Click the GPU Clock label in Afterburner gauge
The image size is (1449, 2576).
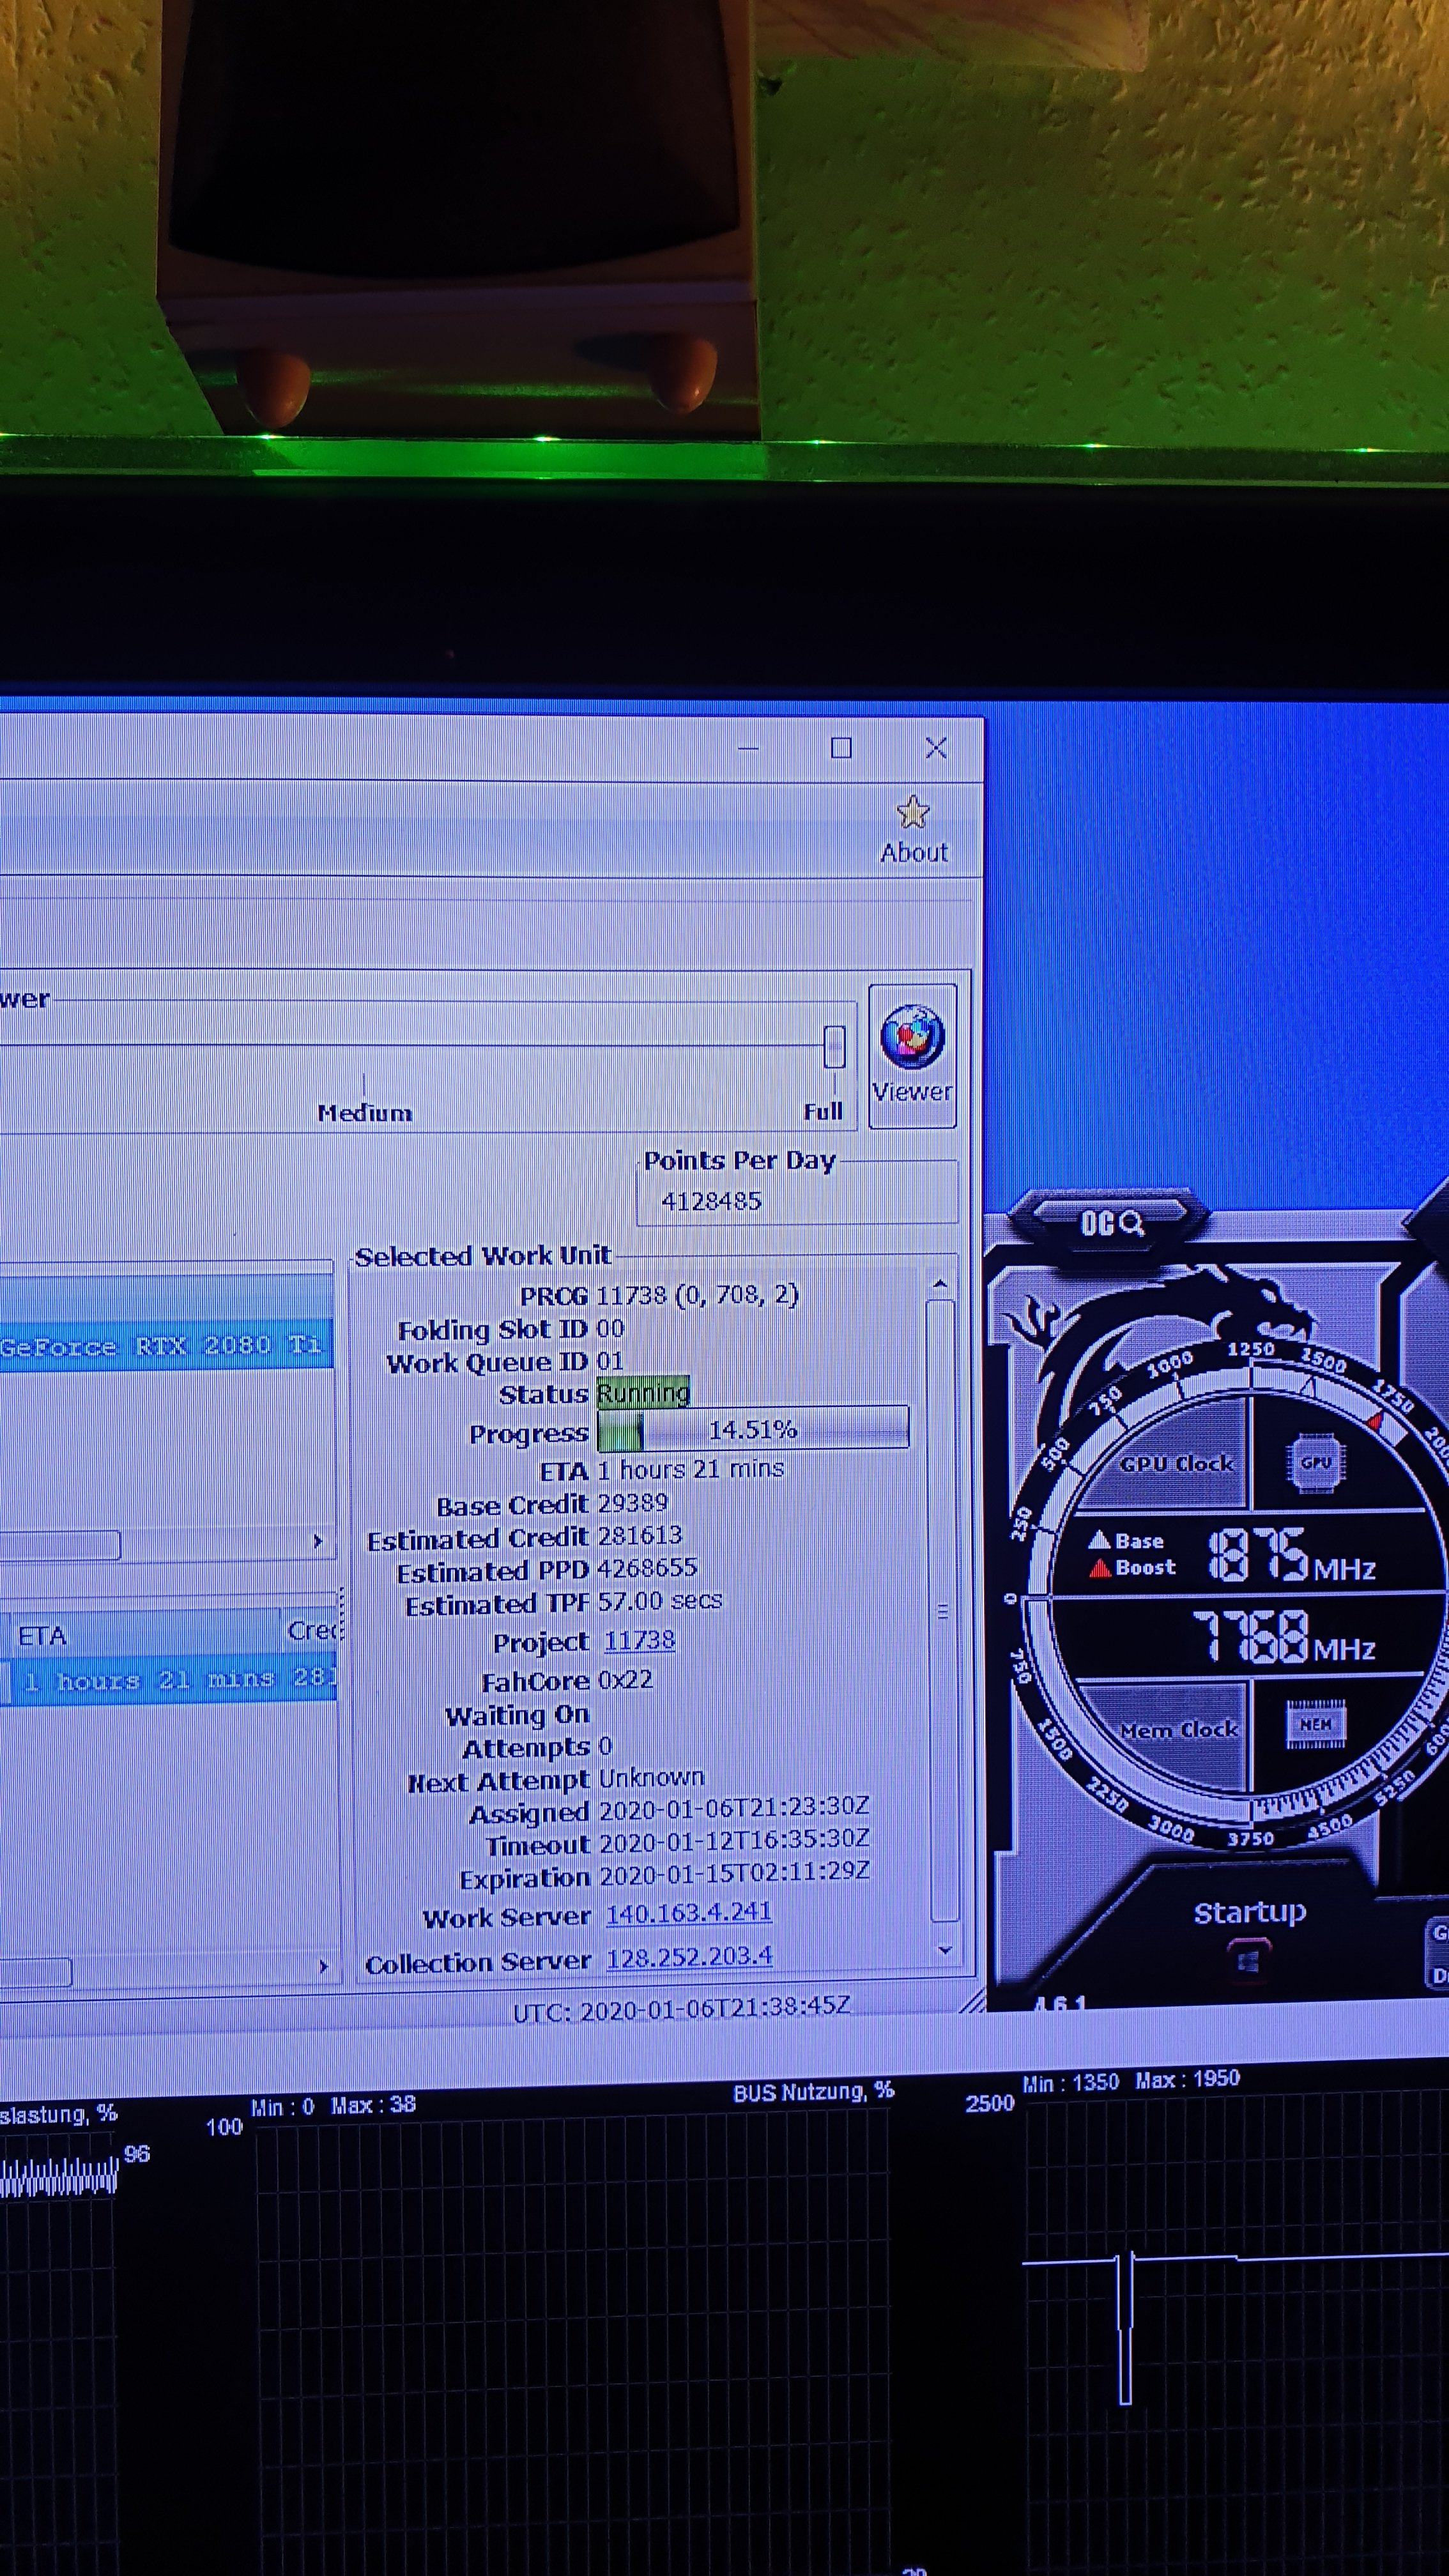tap(1176, 1463)
